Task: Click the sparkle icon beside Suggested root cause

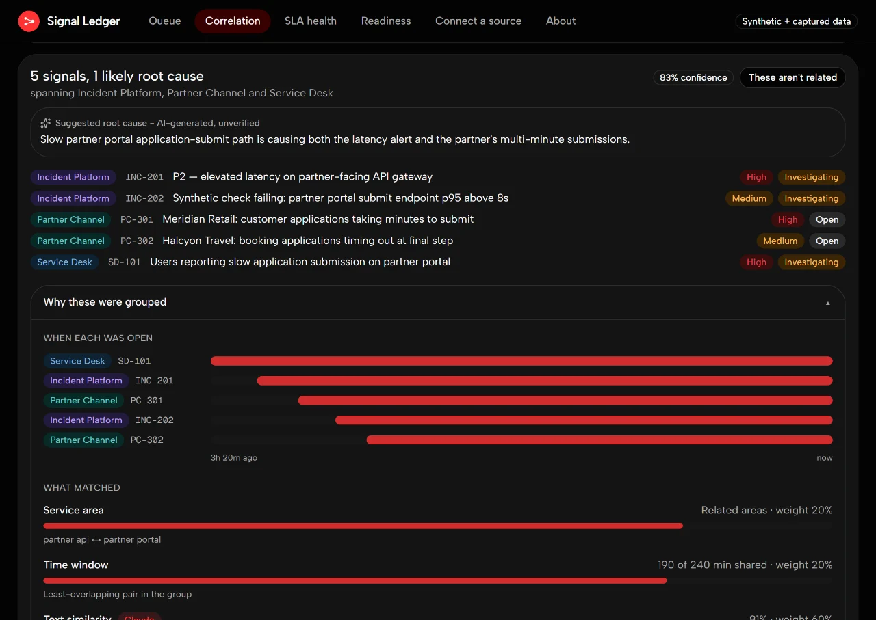Action: 46,123
